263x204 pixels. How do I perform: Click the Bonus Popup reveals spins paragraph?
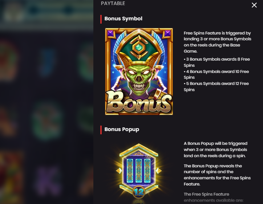point(217,175)
